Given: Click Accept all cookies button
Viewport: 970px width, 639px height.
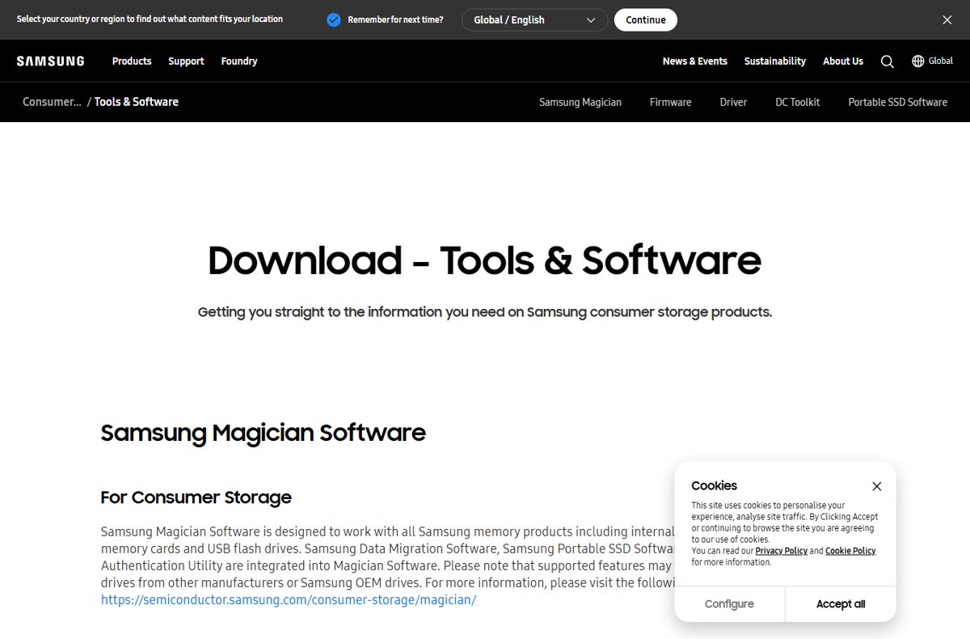Looking at the screenshot, I should point(841,604).
